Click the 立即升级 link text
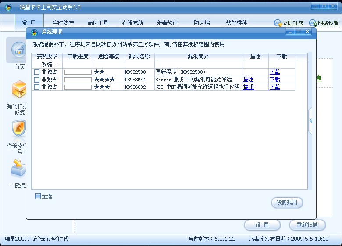Screen dimensions: 342x246 click(293, 23)
